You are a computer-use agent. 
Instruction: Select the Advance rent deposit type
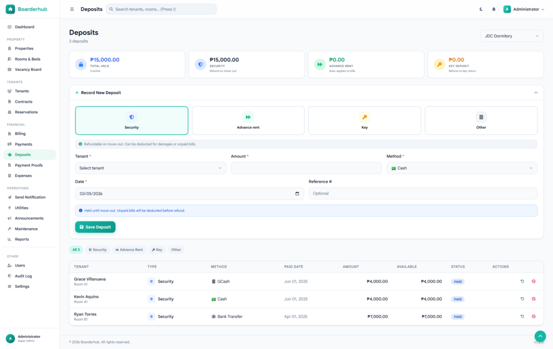click(x=248, y=120)
